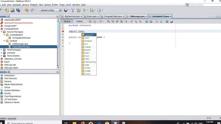The height and width of the screenshot is (124, 221).
Task: Select security in the completion list
Action: [x=89, y=62]
